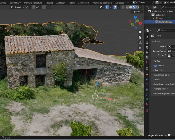Image resolution: width=175 pixels, height=140 pixels.
Task: Expand the Simulation panel
Action: pos(159,70)
